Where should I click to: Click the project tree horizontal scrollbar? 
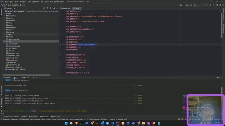[x=27, y=75]
